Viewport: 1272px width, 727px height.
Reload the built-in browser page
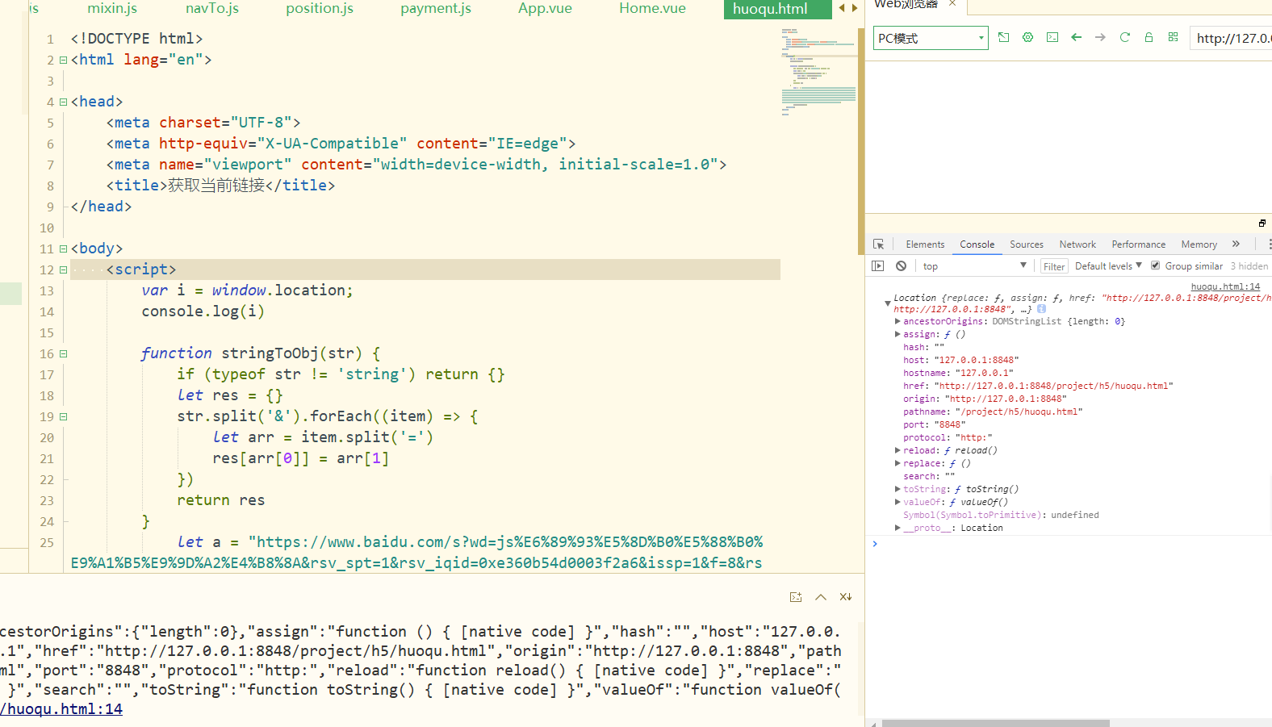(1124, 37)
